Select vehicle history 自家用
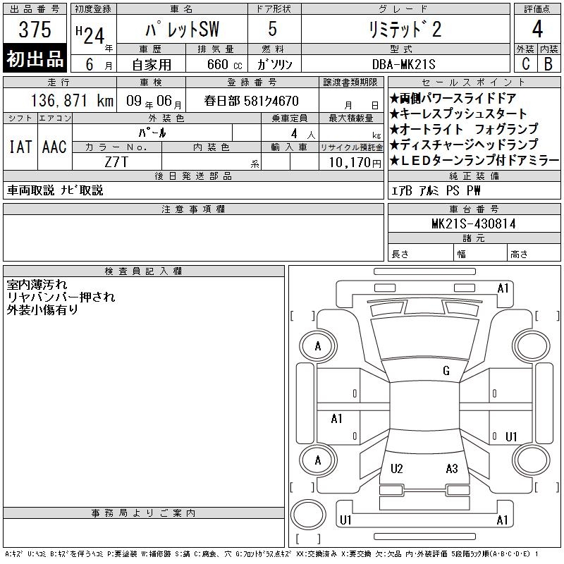 [152, 65]
